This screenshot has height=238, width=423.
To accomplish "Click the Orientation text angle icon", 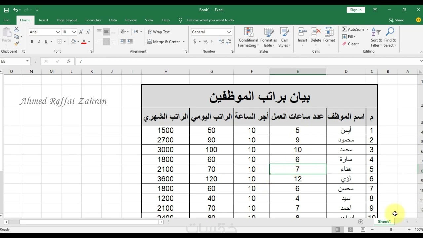I will pos(123,32).
